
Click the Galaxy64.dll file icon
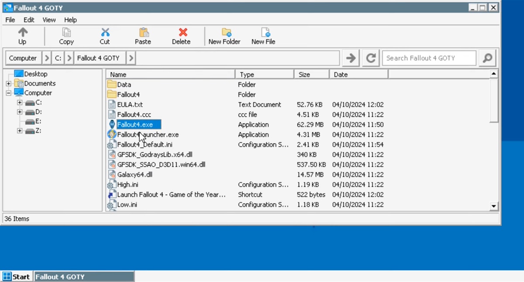click(x=112, y=175)
